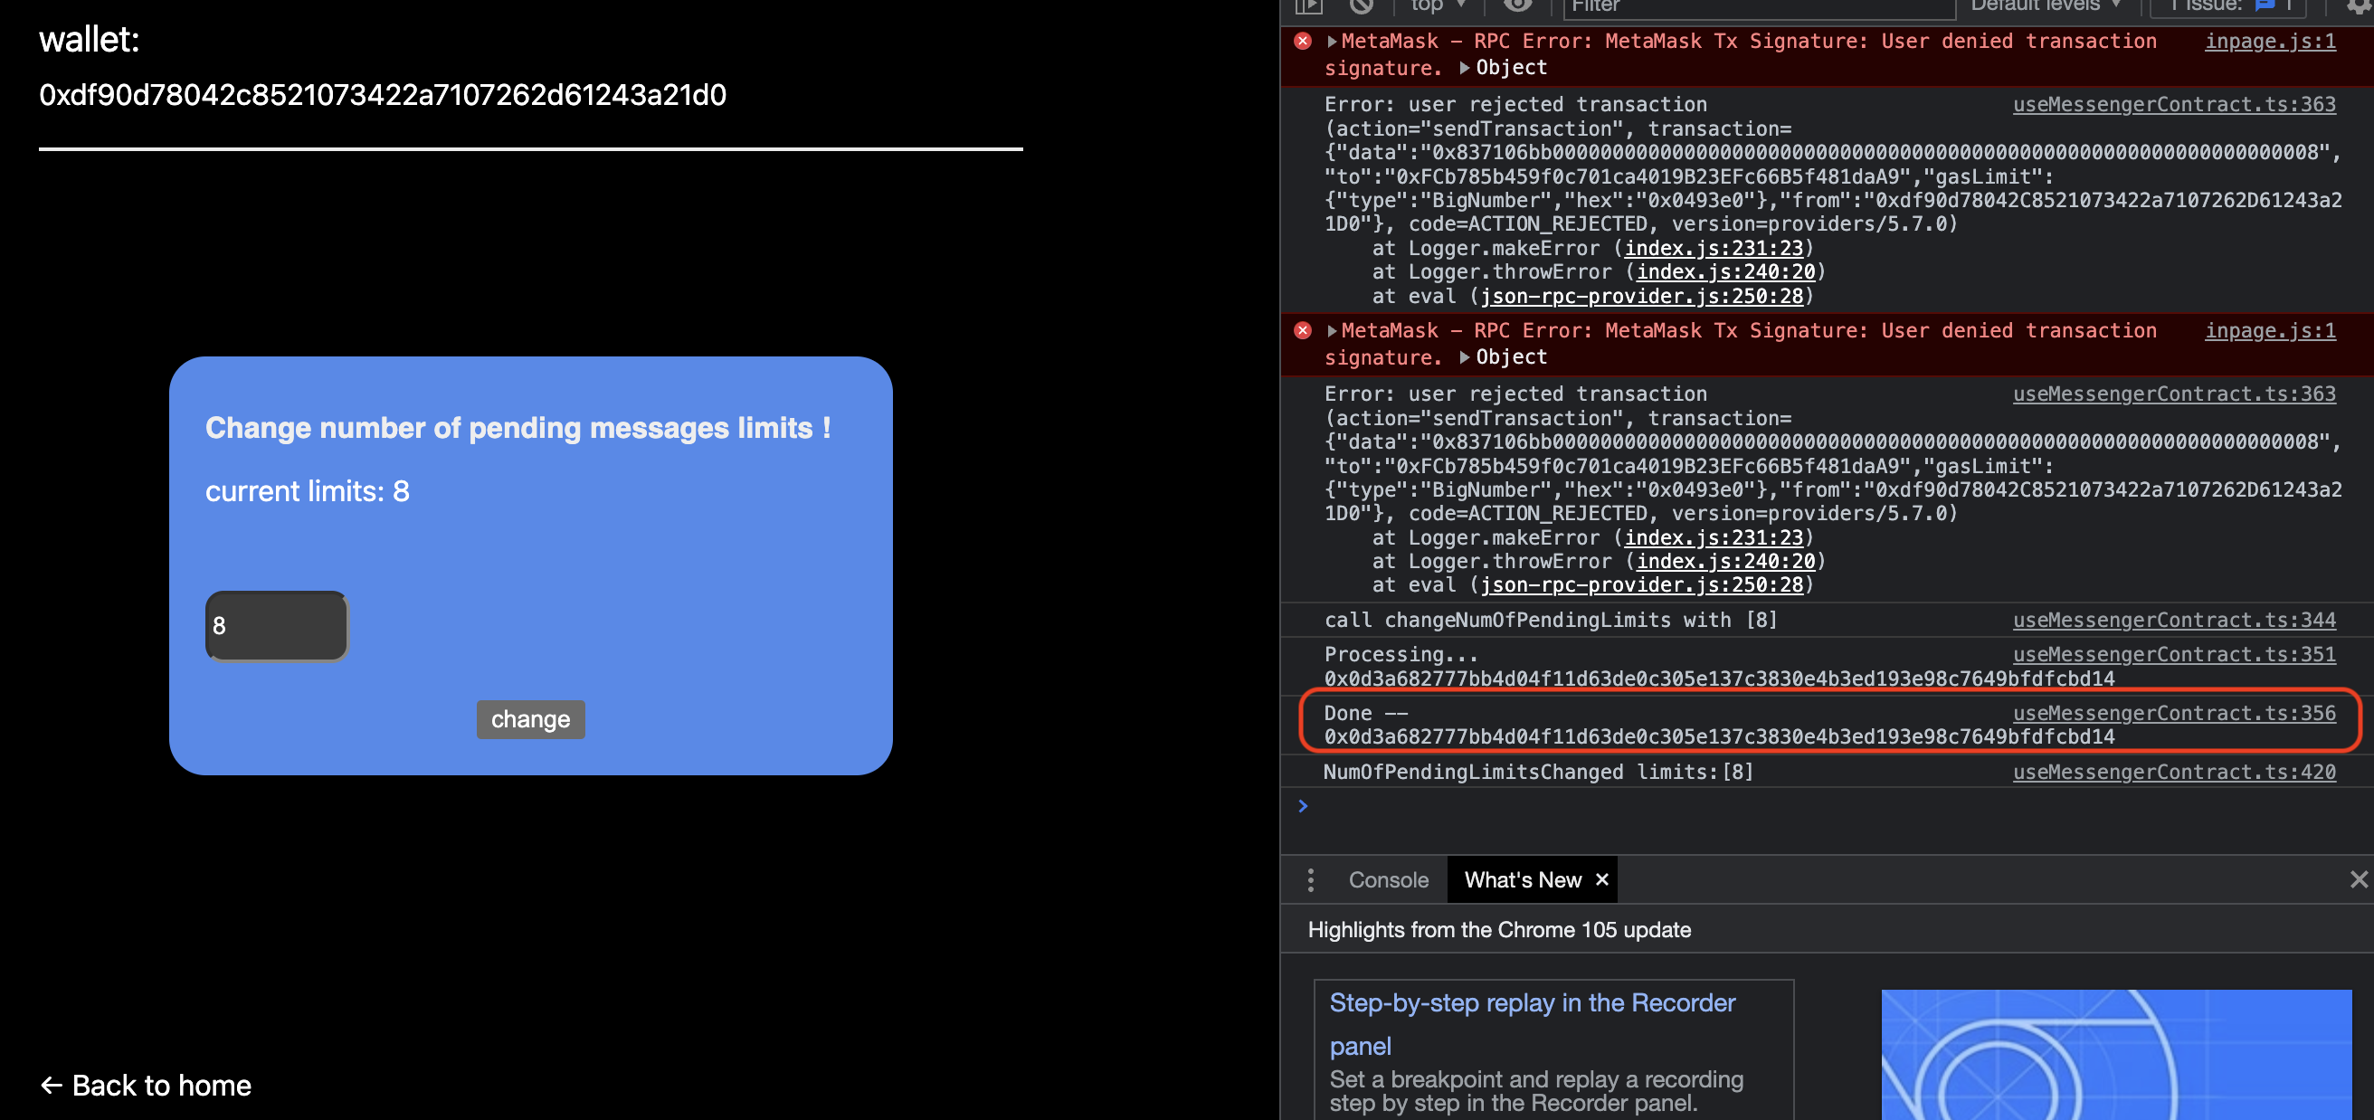Click the 'current limits: 8' text
The height and width of the screenshot is (1120, 2374).
[307, 491]
